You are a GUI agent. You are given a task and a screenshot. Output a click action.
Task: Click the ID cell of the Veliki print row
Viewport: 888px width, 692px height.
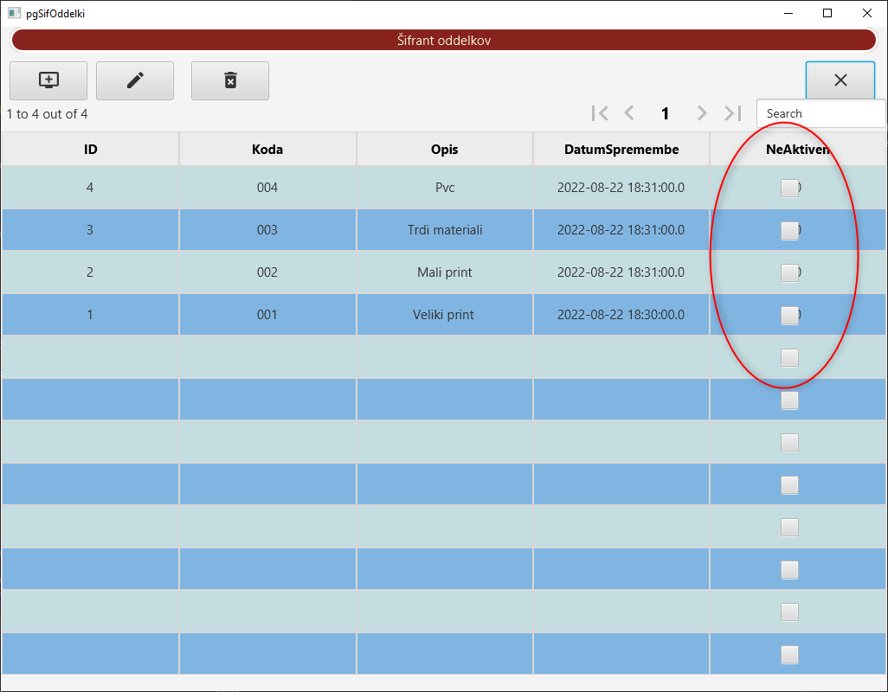point(90,315)
